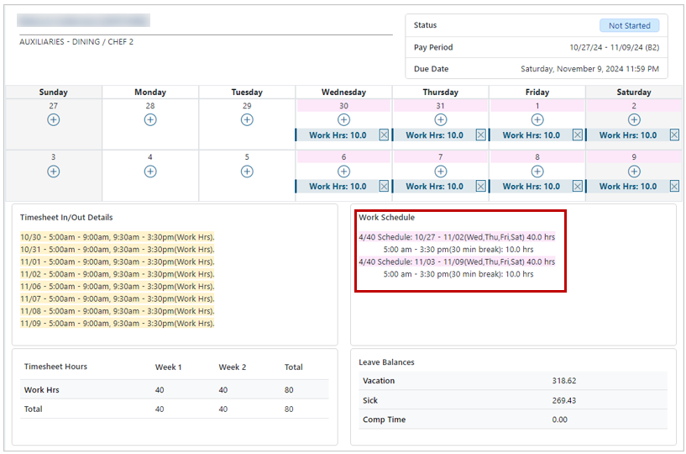Screen dimensions: 686x454
Task: Delete Work Hrs entry on Wednesday the 30th
Action: coord(384,135)
